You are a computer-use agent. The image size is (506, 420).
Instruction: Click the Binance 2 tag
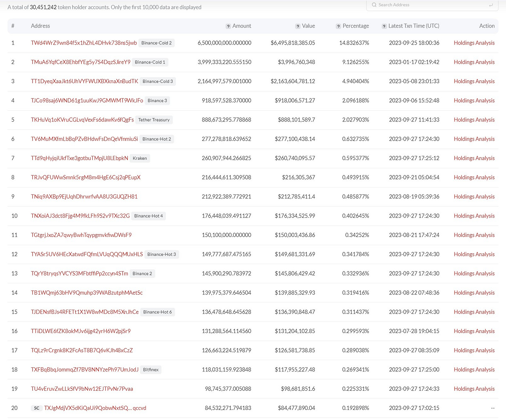[142, 274]
